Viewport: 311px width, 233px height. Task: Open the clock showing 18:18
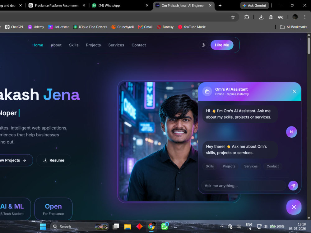coord(297,226)
